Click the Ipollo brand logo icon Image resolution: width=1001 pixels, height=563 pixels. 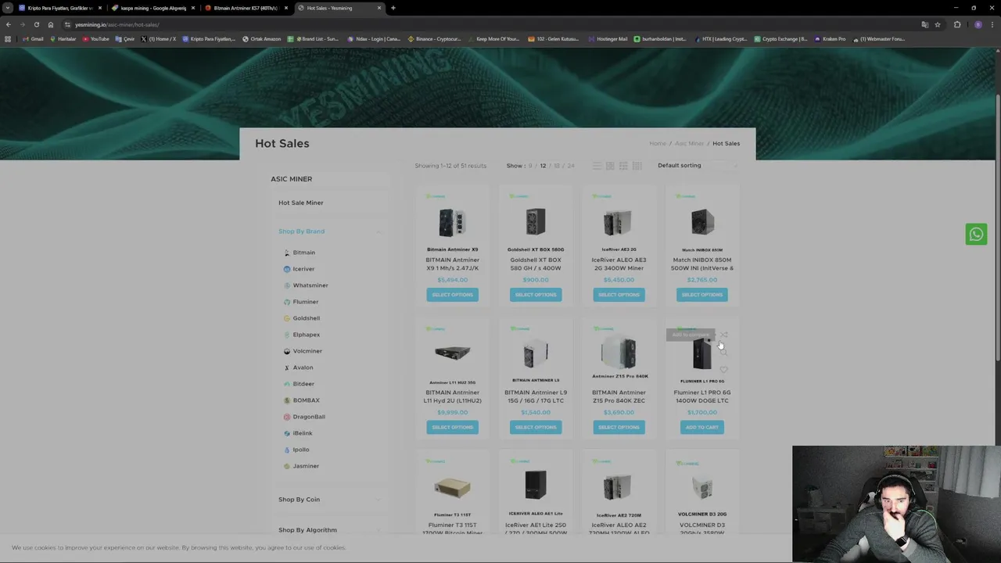(287, 450)
